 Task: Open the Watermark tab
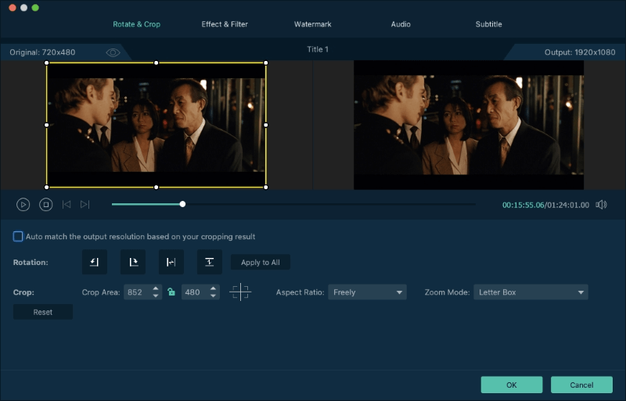click(x=312, y=24)
